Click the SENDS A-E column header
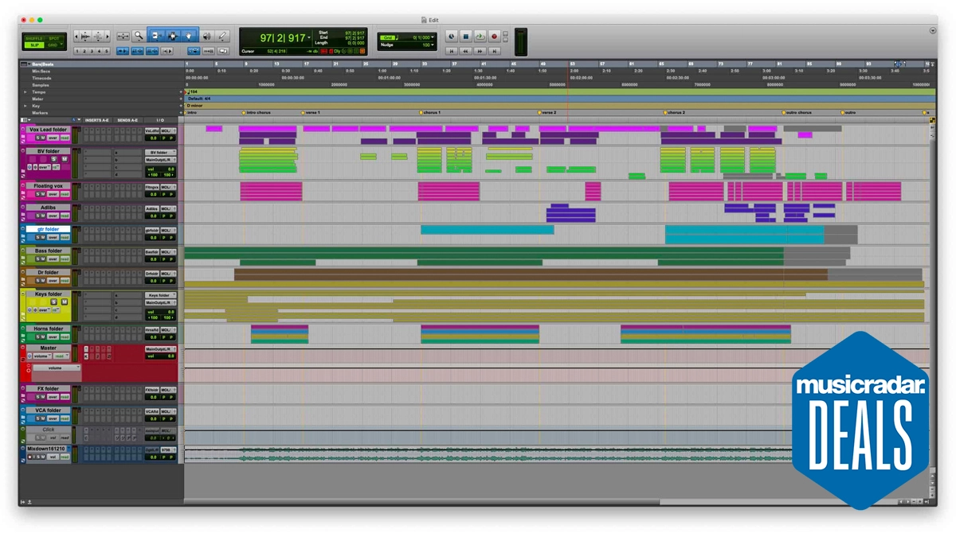The height and width of the screenshot is (537, 956). pyautogui.click(x=127, y=120)
